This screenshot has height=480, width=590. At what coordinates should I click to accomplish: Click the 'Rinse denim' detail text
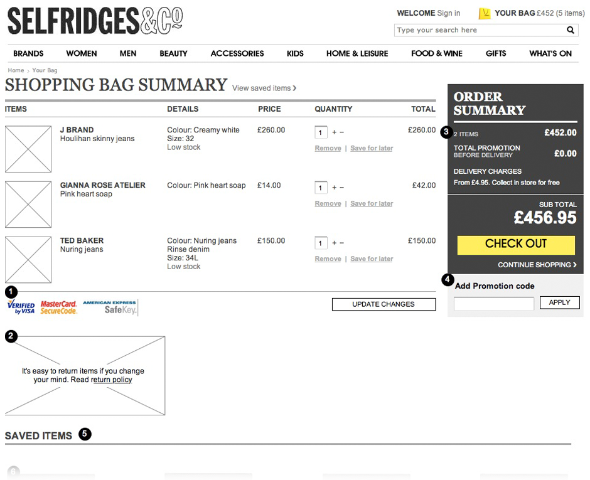click(188, 249)
